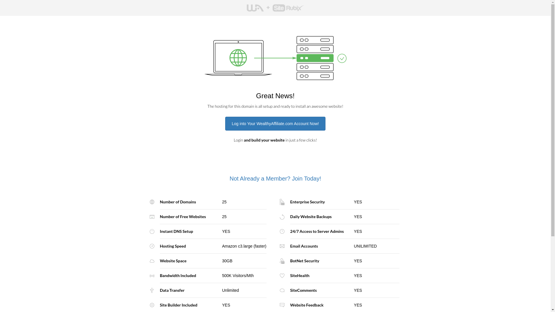Click the speech bubble icon beside SiteComments
The width and height of the screenshot is (555, 312).
[x=282, y=291]
